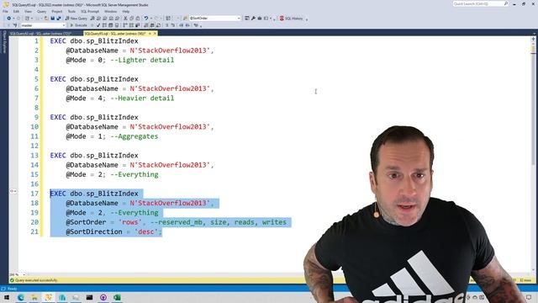Close the active yellow SQLQuery tab

[x=155, y=34]
